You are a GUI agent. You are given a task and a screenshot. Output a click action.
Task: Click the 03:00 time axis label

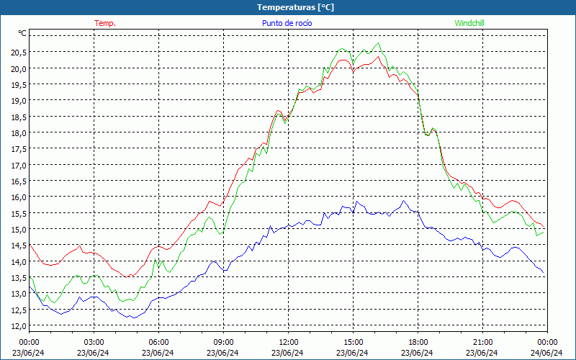(94, 342)
